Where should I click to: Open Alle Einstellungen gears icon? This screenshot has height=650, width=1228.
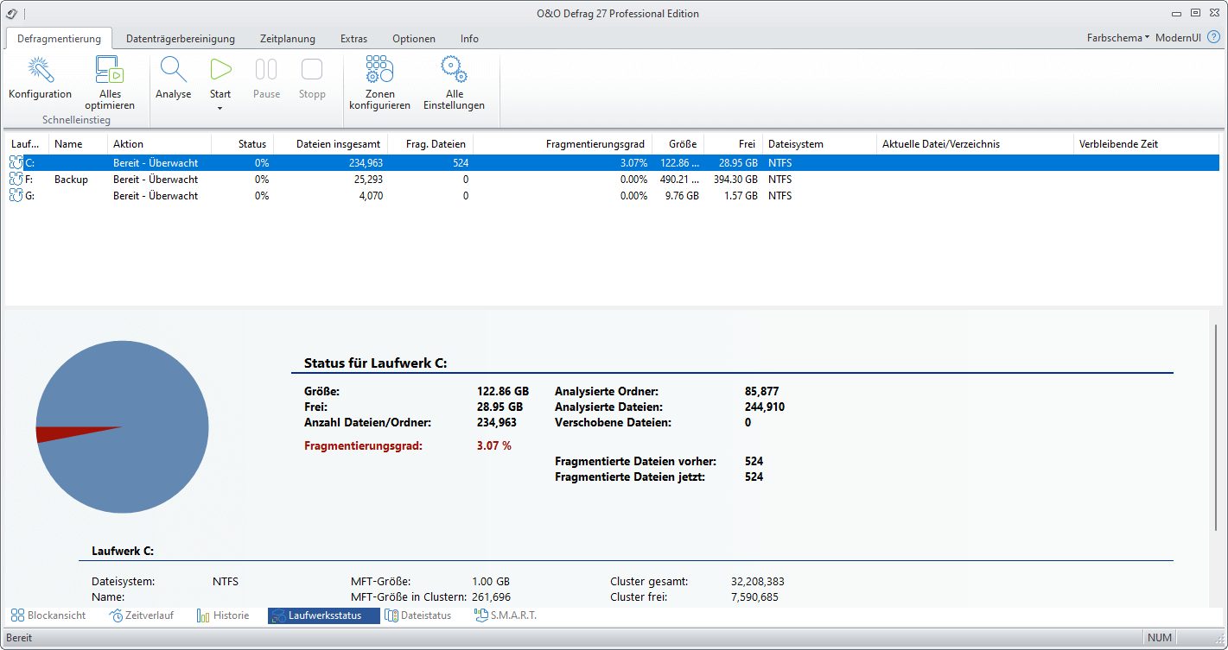[454, 71]
